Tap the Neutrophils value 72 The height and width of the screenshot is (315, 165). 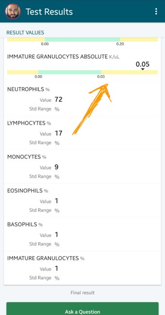(x=58, y=99)
